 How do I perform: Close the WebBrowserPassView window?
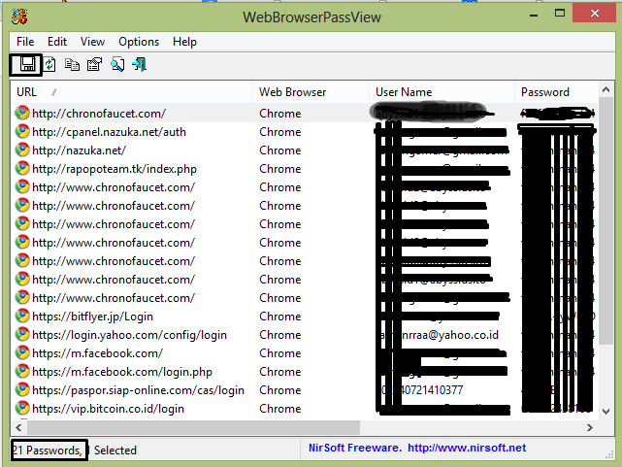(595, 14)
